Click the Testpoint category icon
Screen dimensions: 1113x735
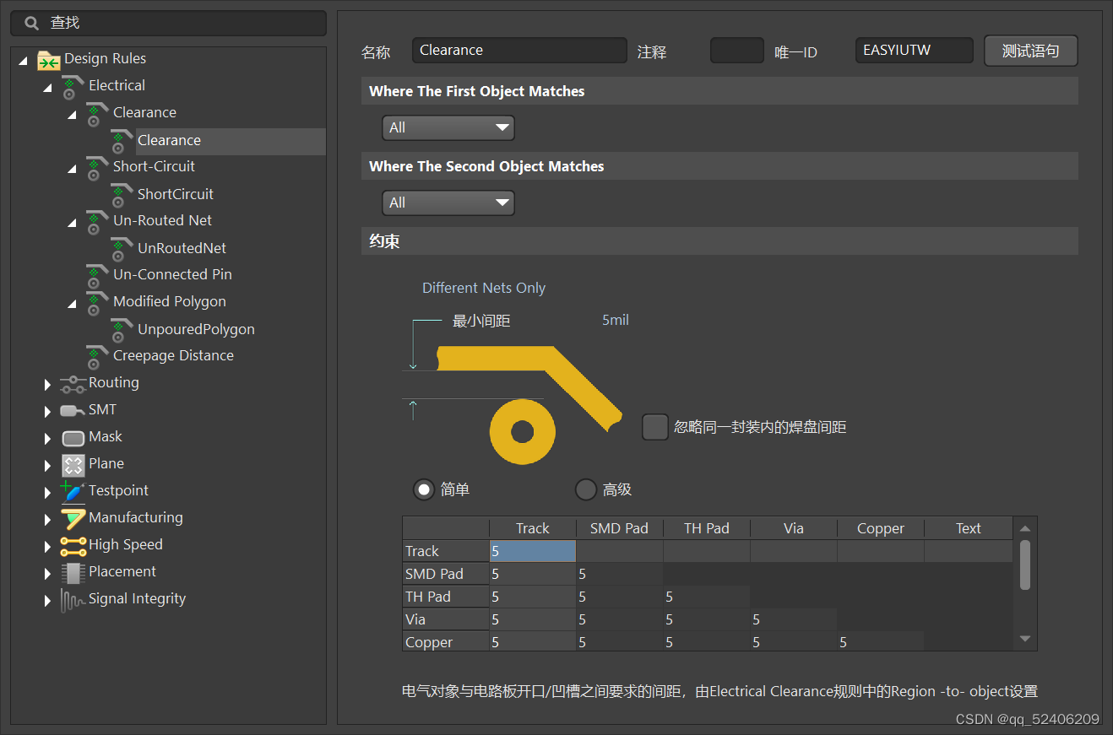[x=73, y=491]
